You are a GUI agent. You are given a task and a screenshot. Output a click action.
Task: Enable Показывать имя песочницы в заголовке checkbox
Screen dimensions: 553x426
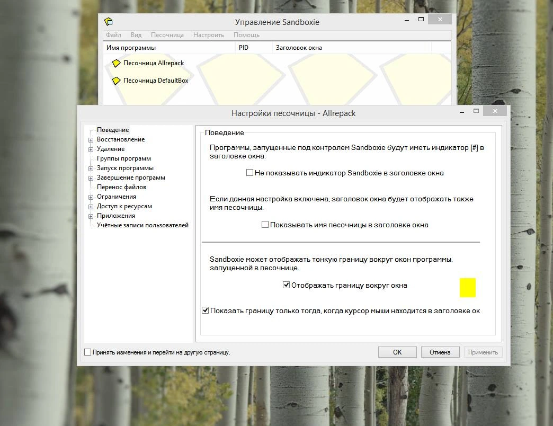point(265,224)
